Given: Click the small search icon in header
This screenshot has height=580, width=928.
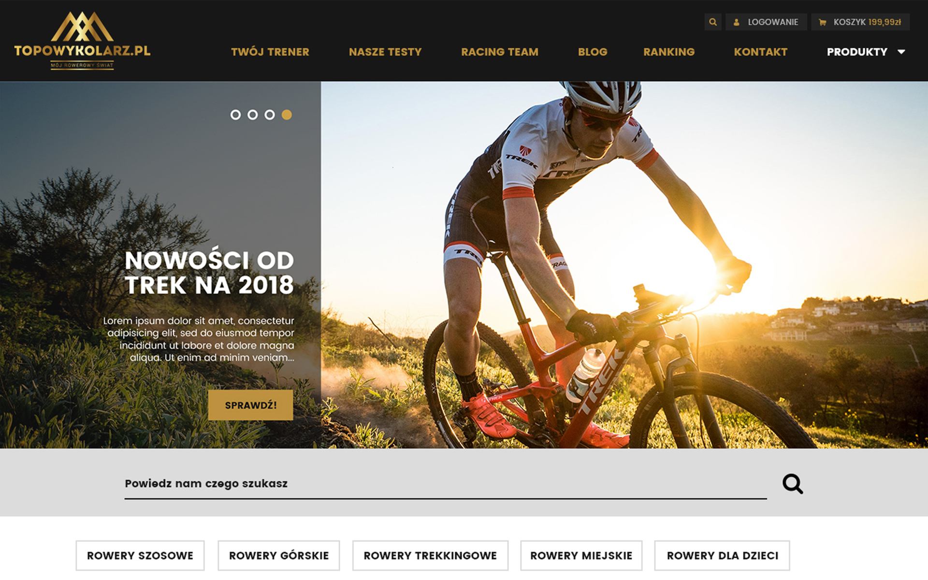Looking at the screenshot, I should click(x=713, y=22).
